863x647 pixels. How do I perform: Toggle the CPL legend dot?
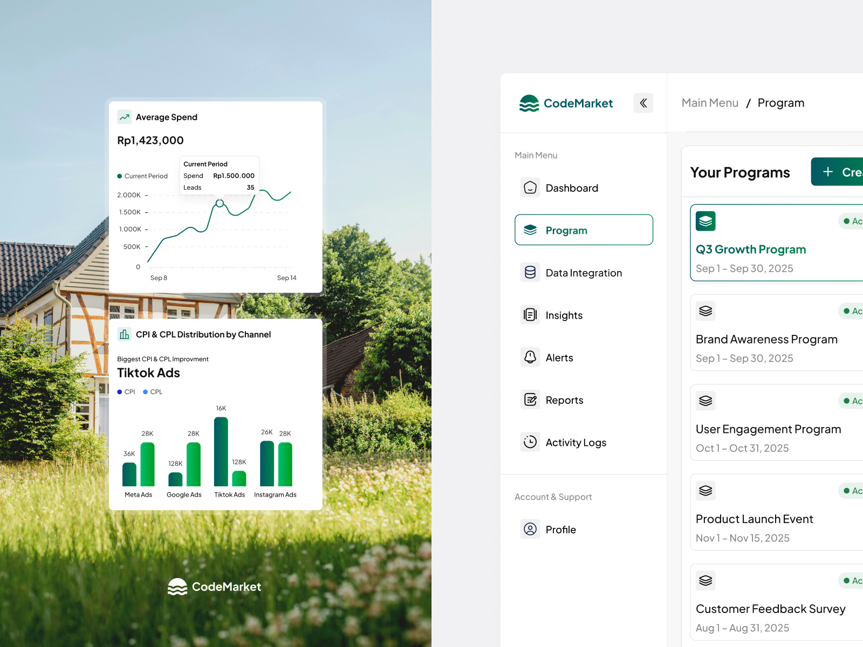tap(146, 392)
